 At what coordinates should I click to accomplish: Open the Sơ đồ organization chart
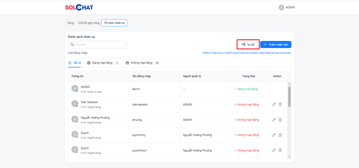pos(248,45)
